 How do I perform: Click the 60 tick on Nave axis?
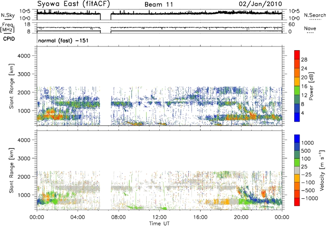click(292, 24)
